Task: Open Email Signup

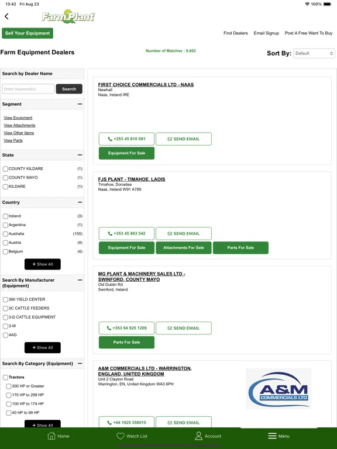Action: coord(266,33)
